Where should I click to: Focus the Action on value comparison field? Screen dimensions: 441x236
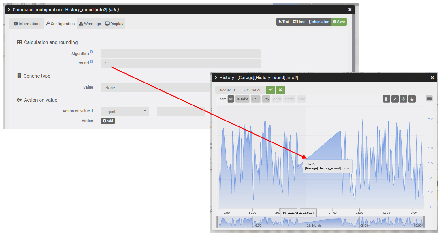tap(181, 111)
